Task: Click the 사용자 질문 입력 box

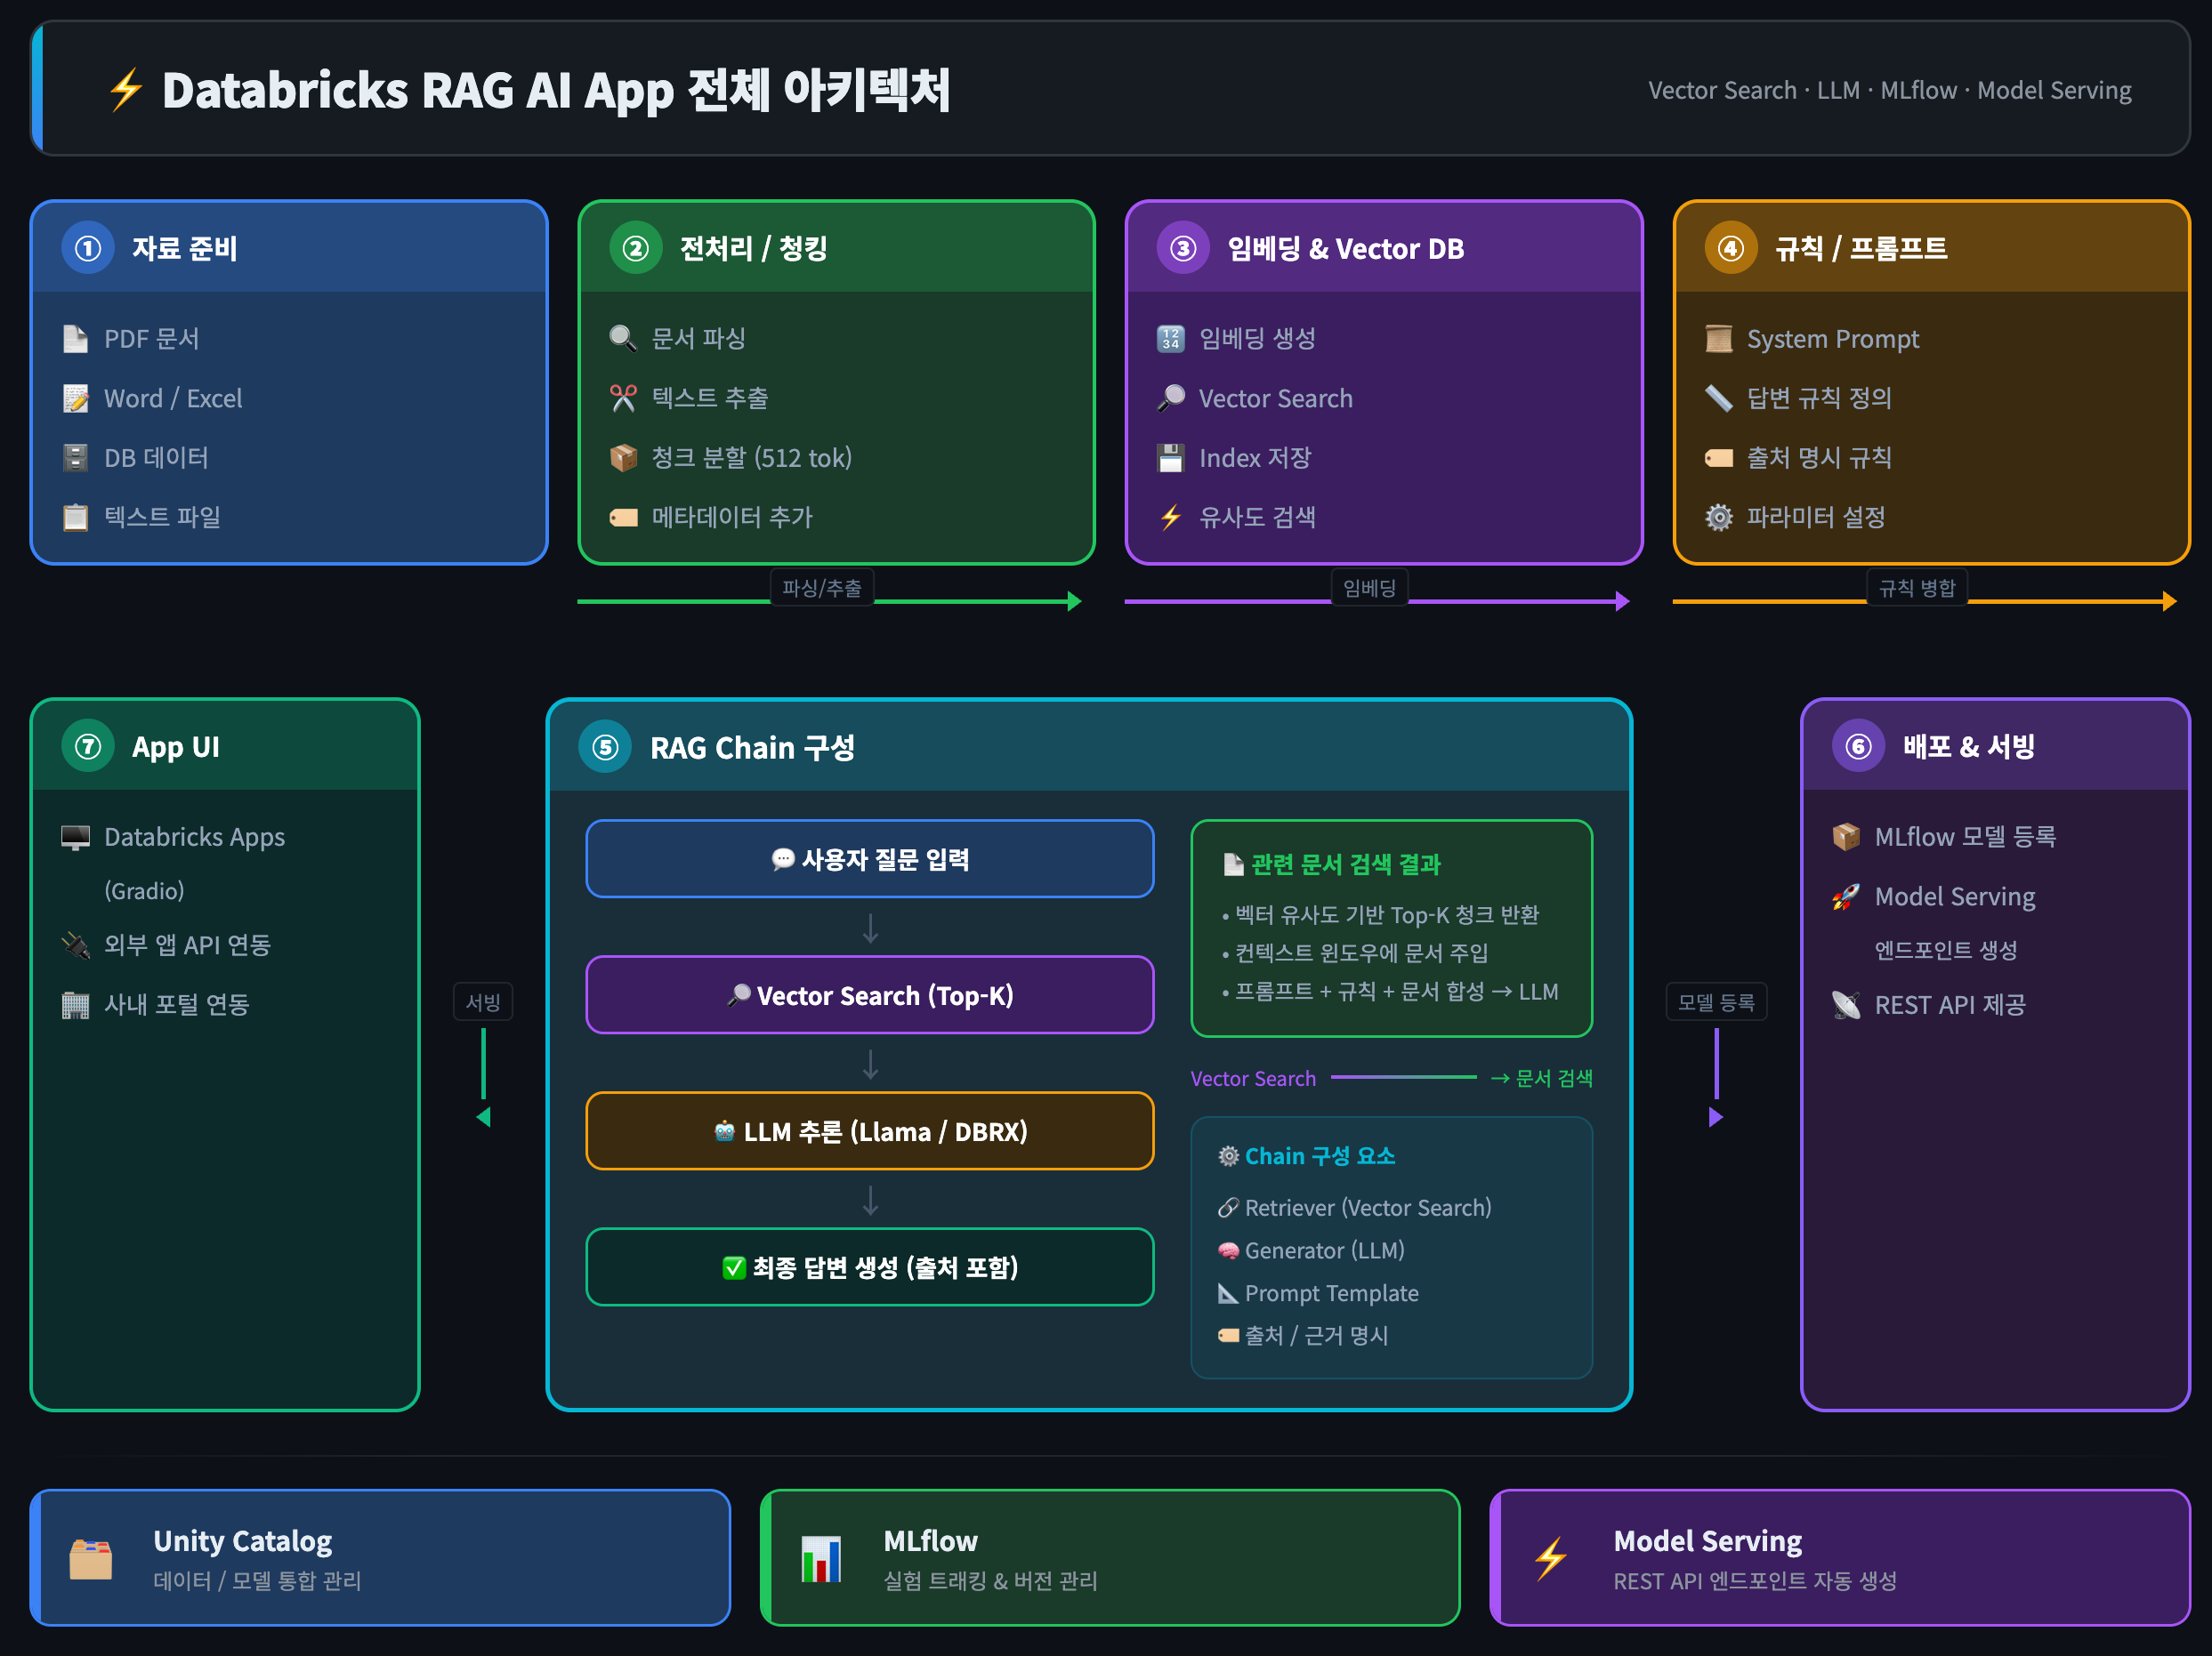Action: tap(870, 859)
